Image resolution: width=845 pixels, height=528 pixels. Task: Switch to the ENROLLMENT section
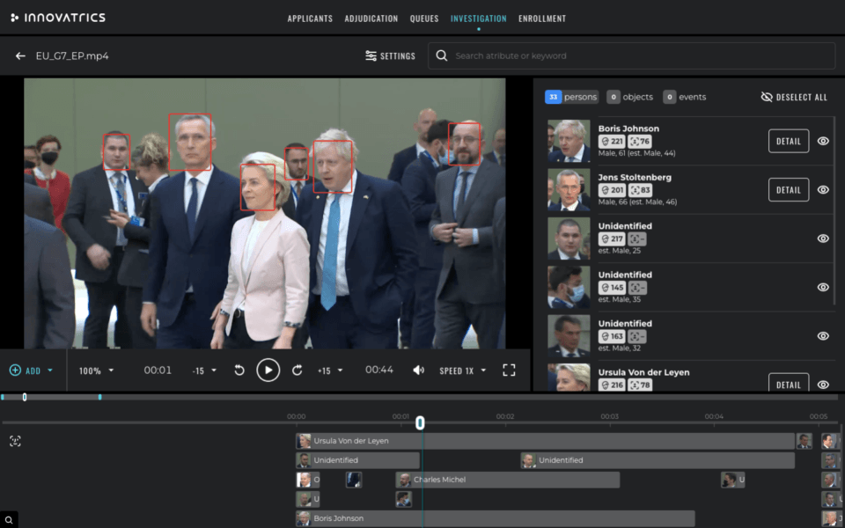click(x=541, y=18)
